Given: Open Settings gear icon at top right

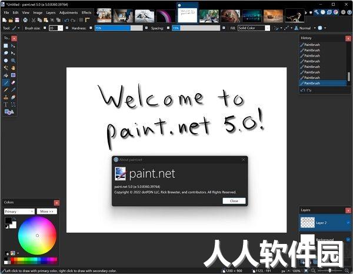Looking at the screenshot, I should (x=343, y=12).
